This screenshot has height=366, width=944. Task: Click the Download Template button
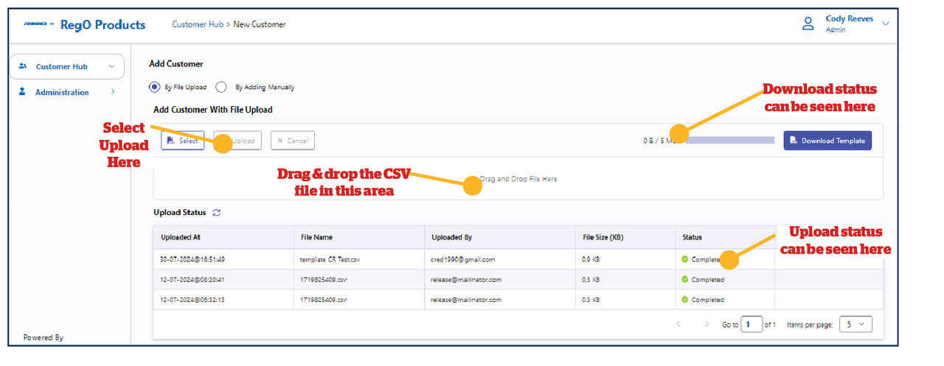pyautogui.click(x=827, y=141)
